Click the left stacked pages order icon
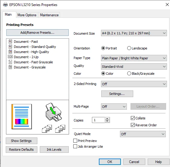Image resolution: width=170 pixels, height=167 pixels. [x=47, y=129]
